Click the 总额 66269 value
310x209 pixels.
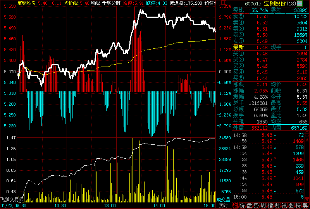pyautogui.click(x=261, y=109)
